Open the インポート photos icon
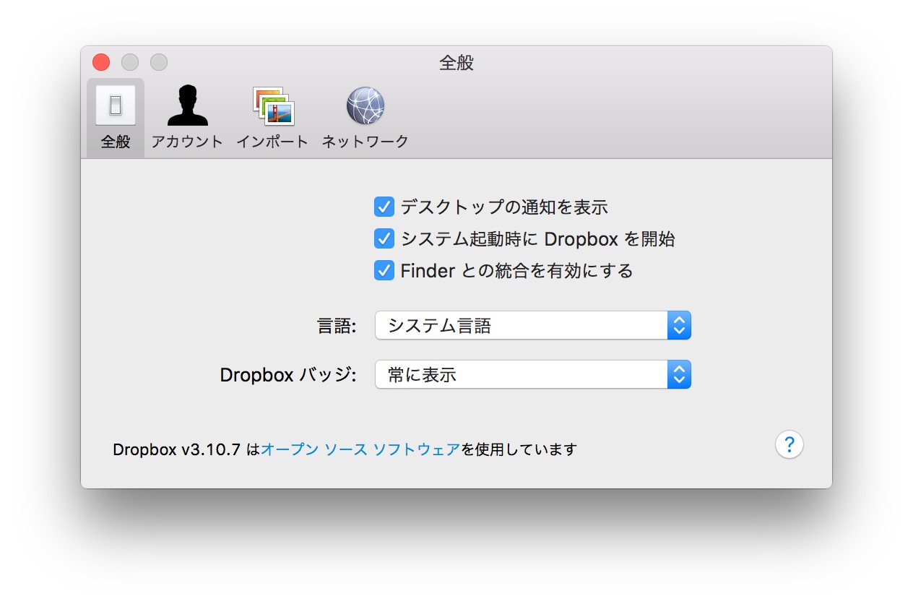The height and width of the screenshot is (604, 913). click(x=273, y=105)
